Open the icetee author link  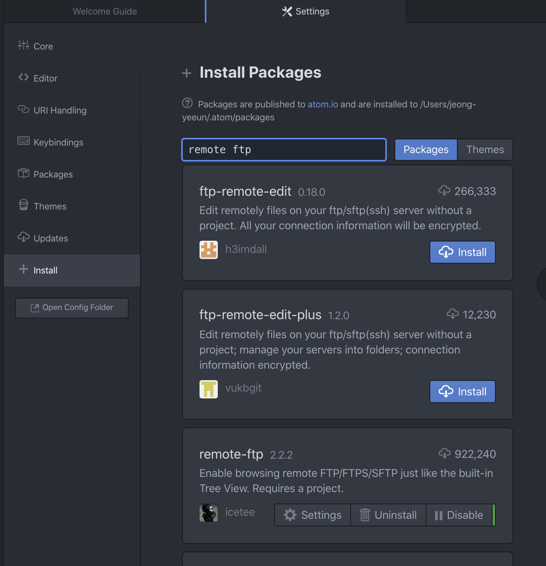[x=240, y=512]
